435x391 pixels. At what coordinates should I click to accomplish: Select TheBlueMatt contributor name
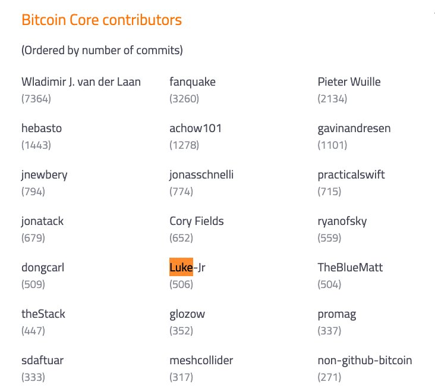point(350,268)
